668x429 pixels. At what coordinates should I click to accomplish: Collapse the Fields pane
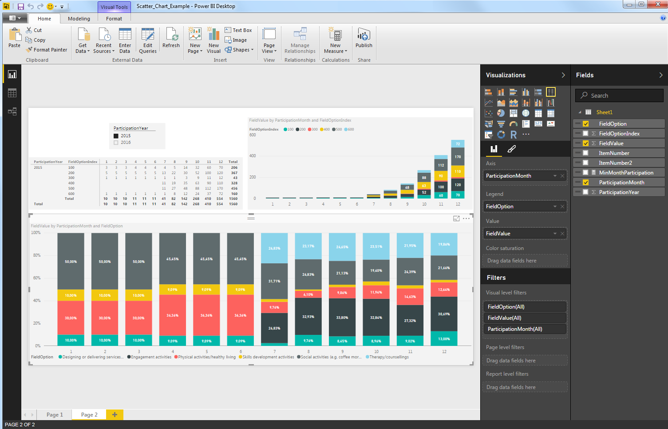(x=661, y=75)
